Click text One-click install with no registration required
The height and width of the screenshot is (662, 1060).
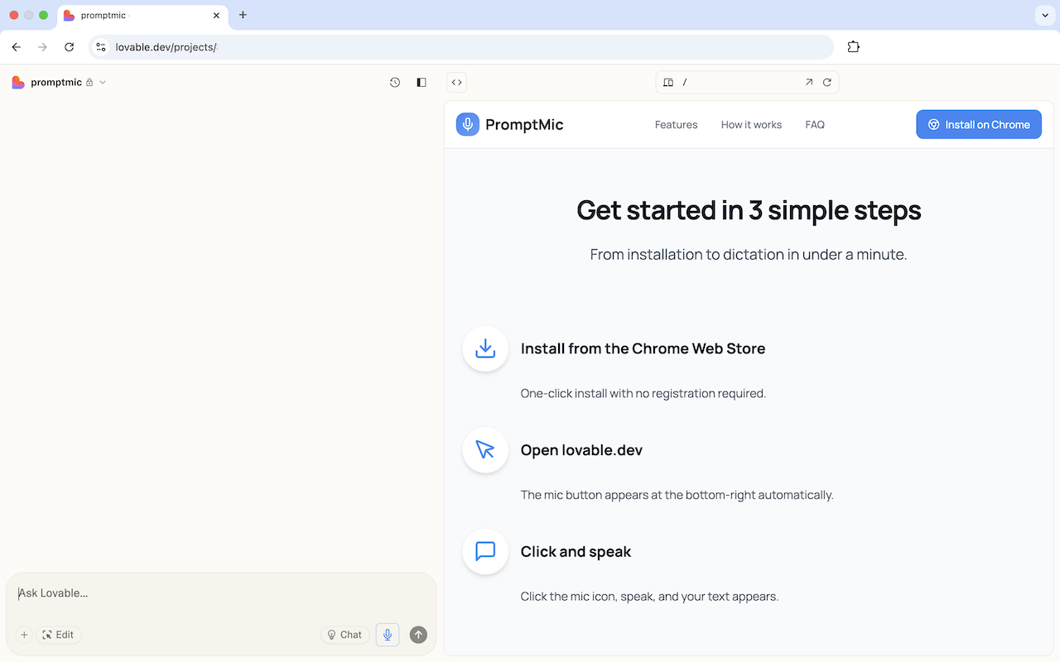[643, 393]
